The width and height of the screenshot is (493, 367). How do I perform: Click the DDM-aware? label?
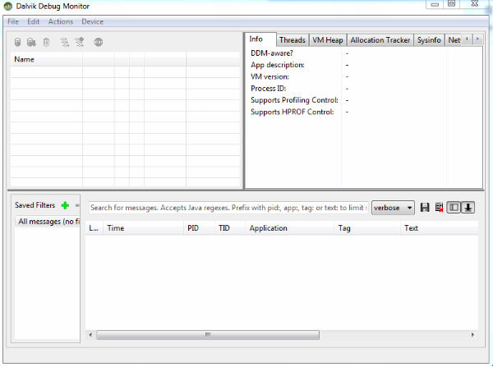(x=272, y=53)
